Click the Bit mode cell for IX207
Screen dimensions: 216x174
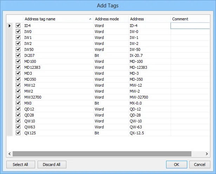click(x=111, y=55)
